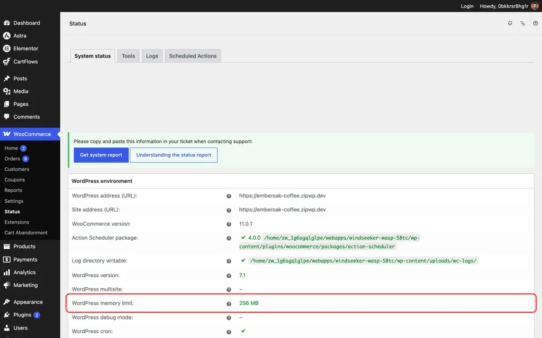Click the Get system report button
Viewport: 542px width, 338px height.
[x=101, y=155]
